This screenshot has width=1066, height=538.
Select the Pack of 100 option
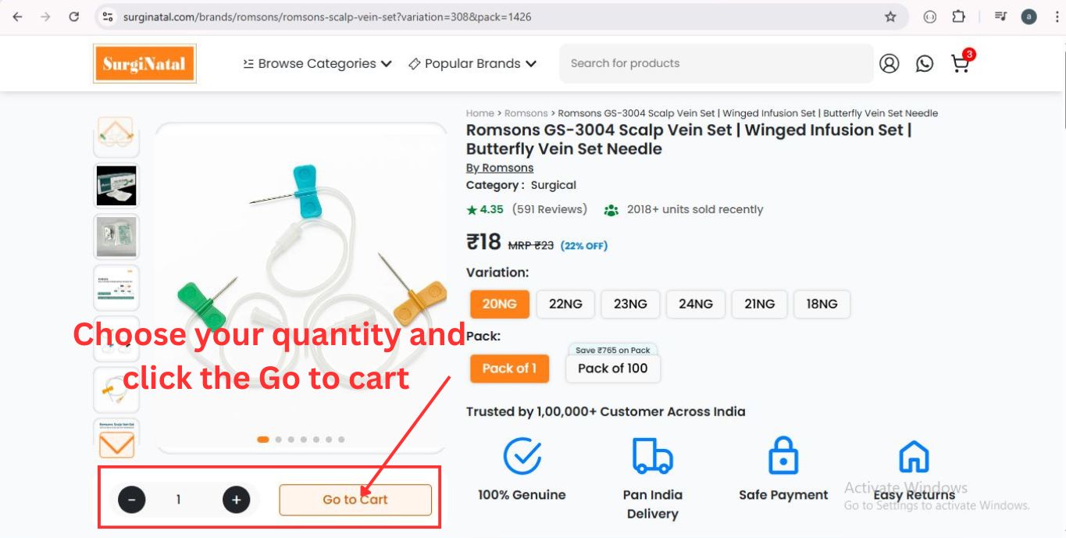612,369
